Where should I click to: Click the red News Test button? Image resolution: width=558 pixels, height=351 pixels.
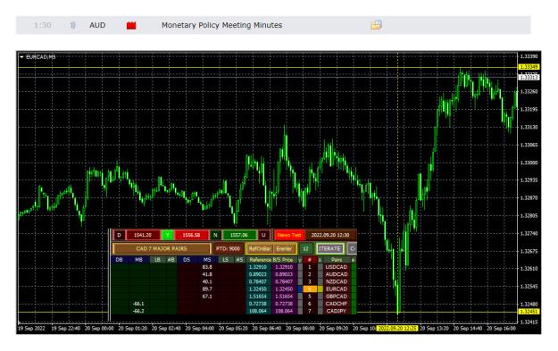pos(289,235)
